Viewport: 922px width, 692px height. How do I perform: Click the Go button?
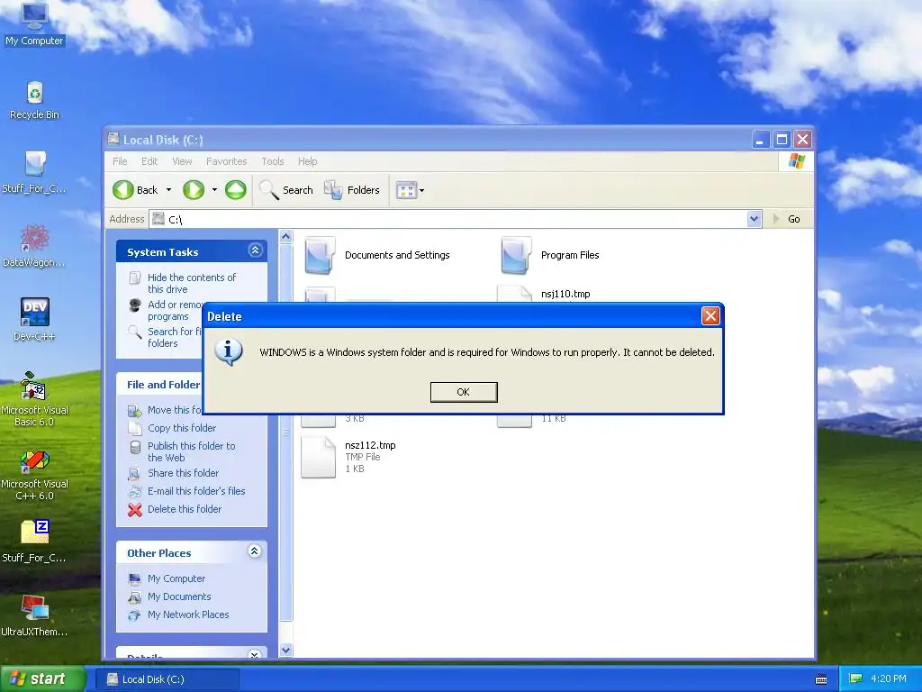(786, 219)
